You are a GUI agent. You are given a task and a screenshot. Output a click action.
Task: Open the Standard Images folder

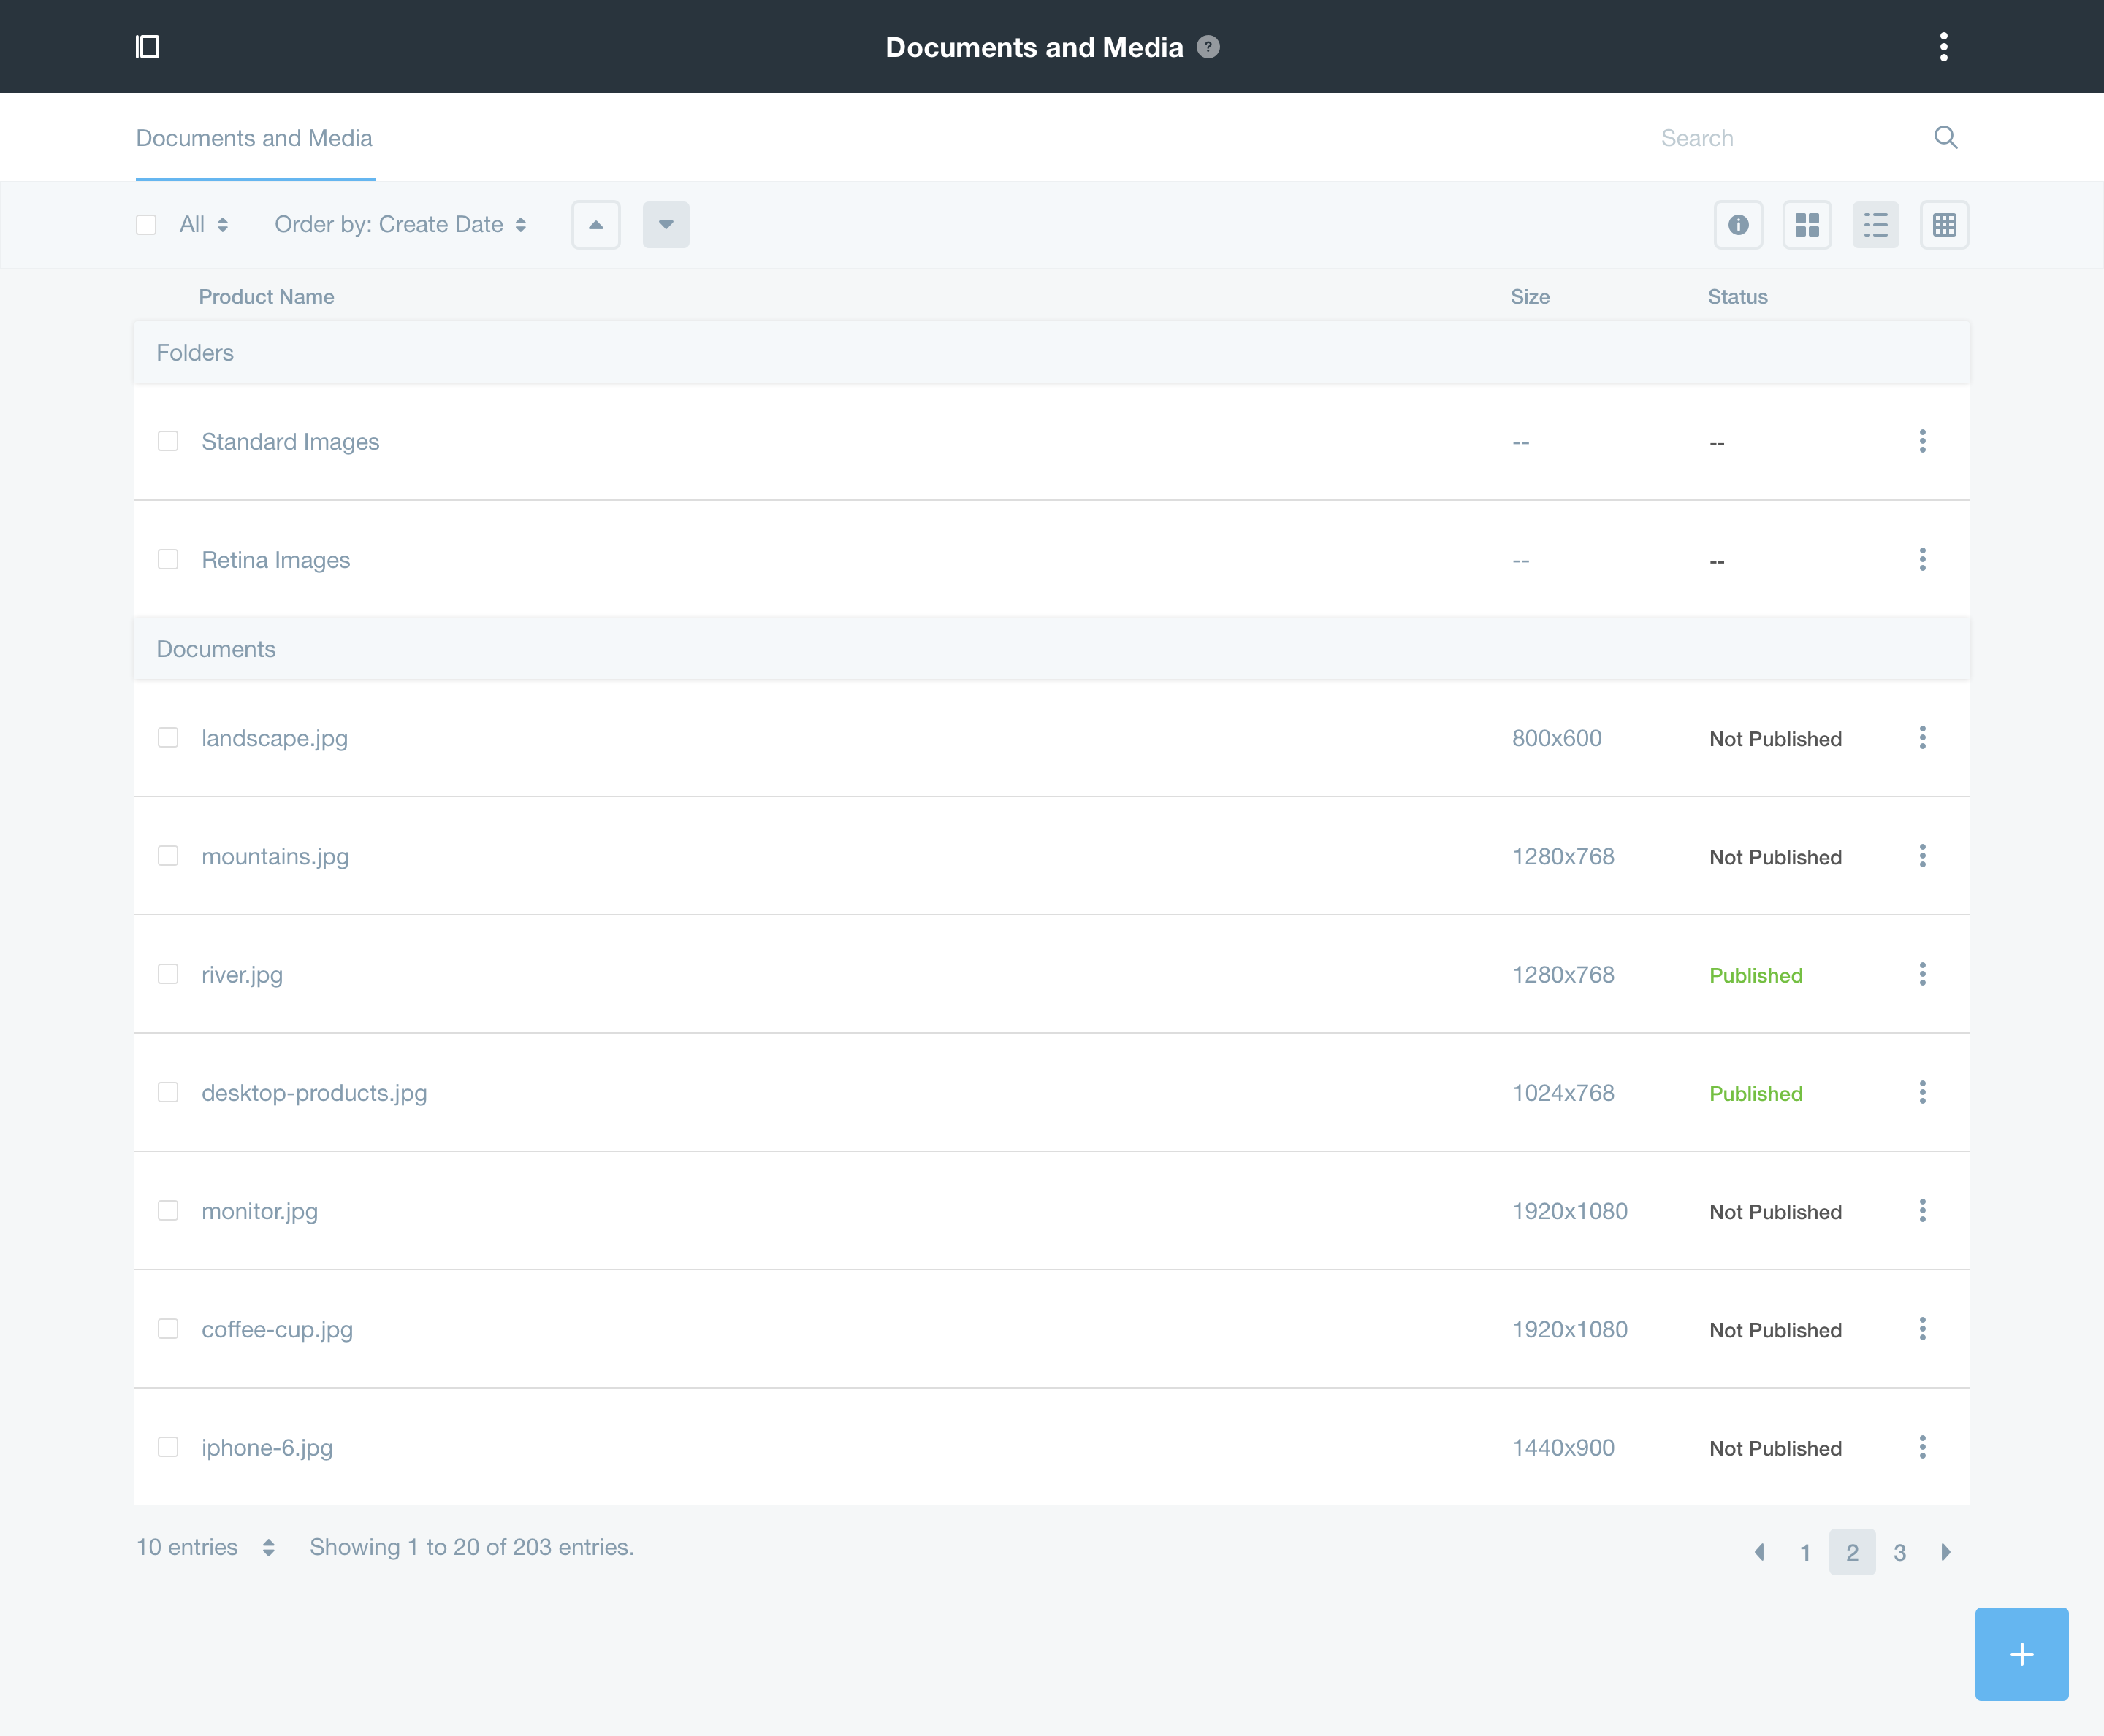tap(290, 441)
